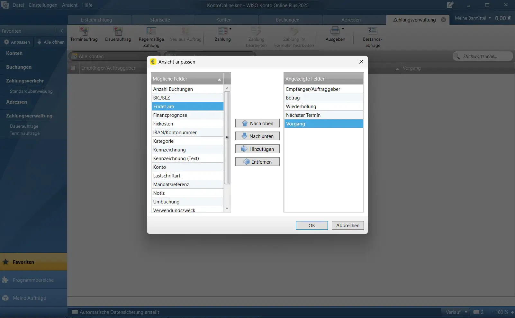Click the zoom-in plus at 100 %
515x318 pixels.
tap(512, 312)
